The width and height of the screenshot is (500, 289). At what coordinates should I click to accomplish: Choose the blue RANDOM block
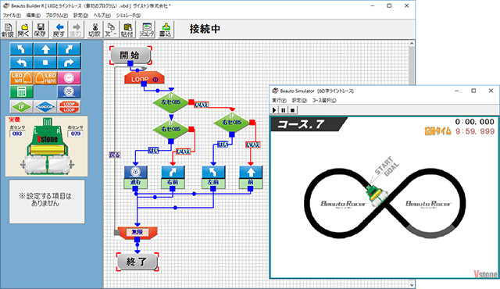coord(45,107)
